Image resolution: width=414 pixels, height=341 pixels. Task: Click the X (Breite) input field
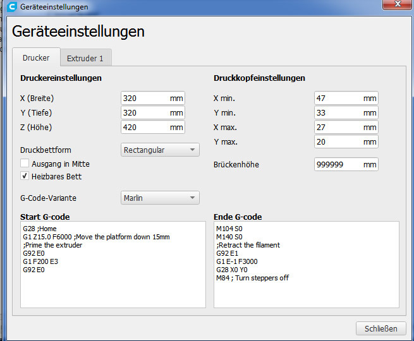(x=145, y=99)
